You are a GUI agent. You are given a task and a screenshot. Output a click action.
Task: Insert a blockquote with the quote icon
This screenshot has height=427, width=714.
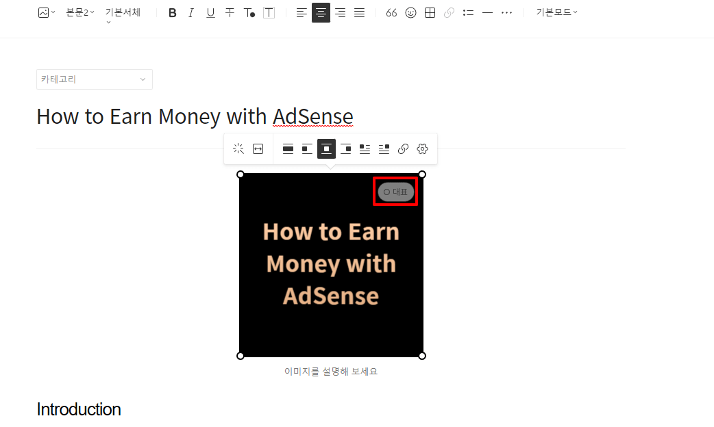tap(391, 12)
